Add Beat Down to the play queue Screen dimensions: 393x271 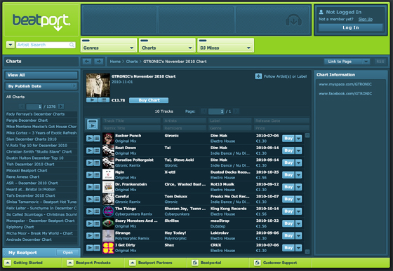point(97,151)
